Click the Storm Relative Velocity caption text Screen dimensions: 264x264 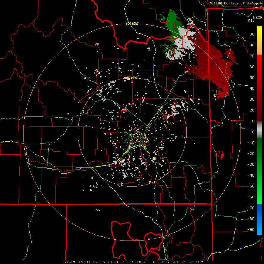pos(133,262)
